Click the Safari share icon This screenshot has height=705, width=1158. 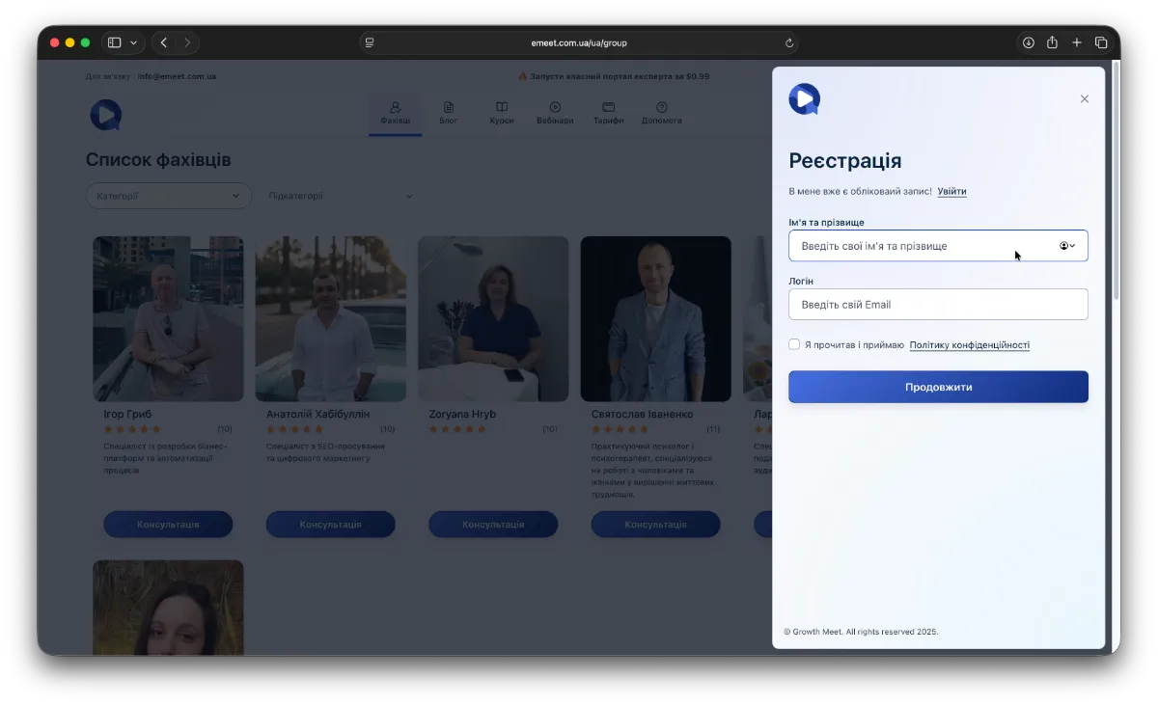1052,42
